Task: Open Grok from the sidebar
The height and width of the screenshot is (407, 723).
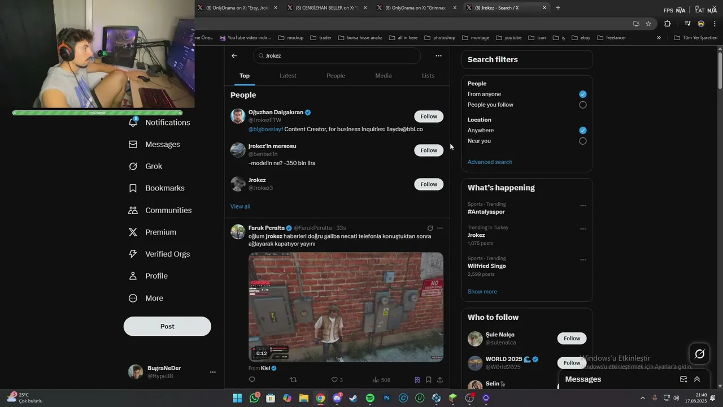Action: 145,166
